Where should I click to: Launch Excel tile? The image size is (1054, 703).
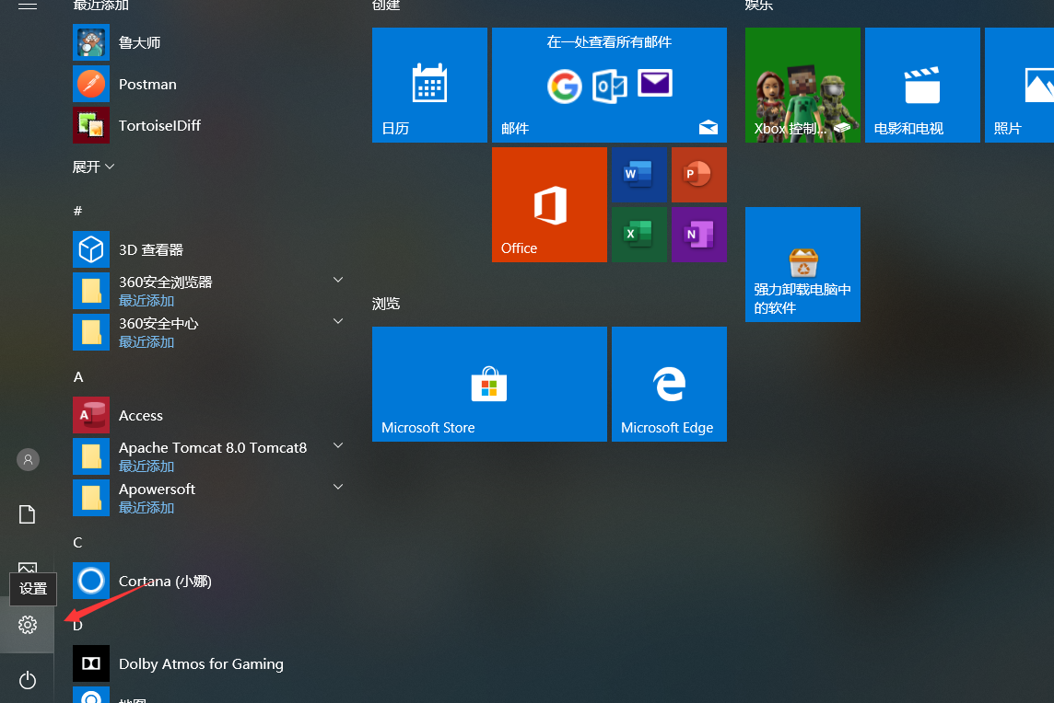tap(638, 235)
